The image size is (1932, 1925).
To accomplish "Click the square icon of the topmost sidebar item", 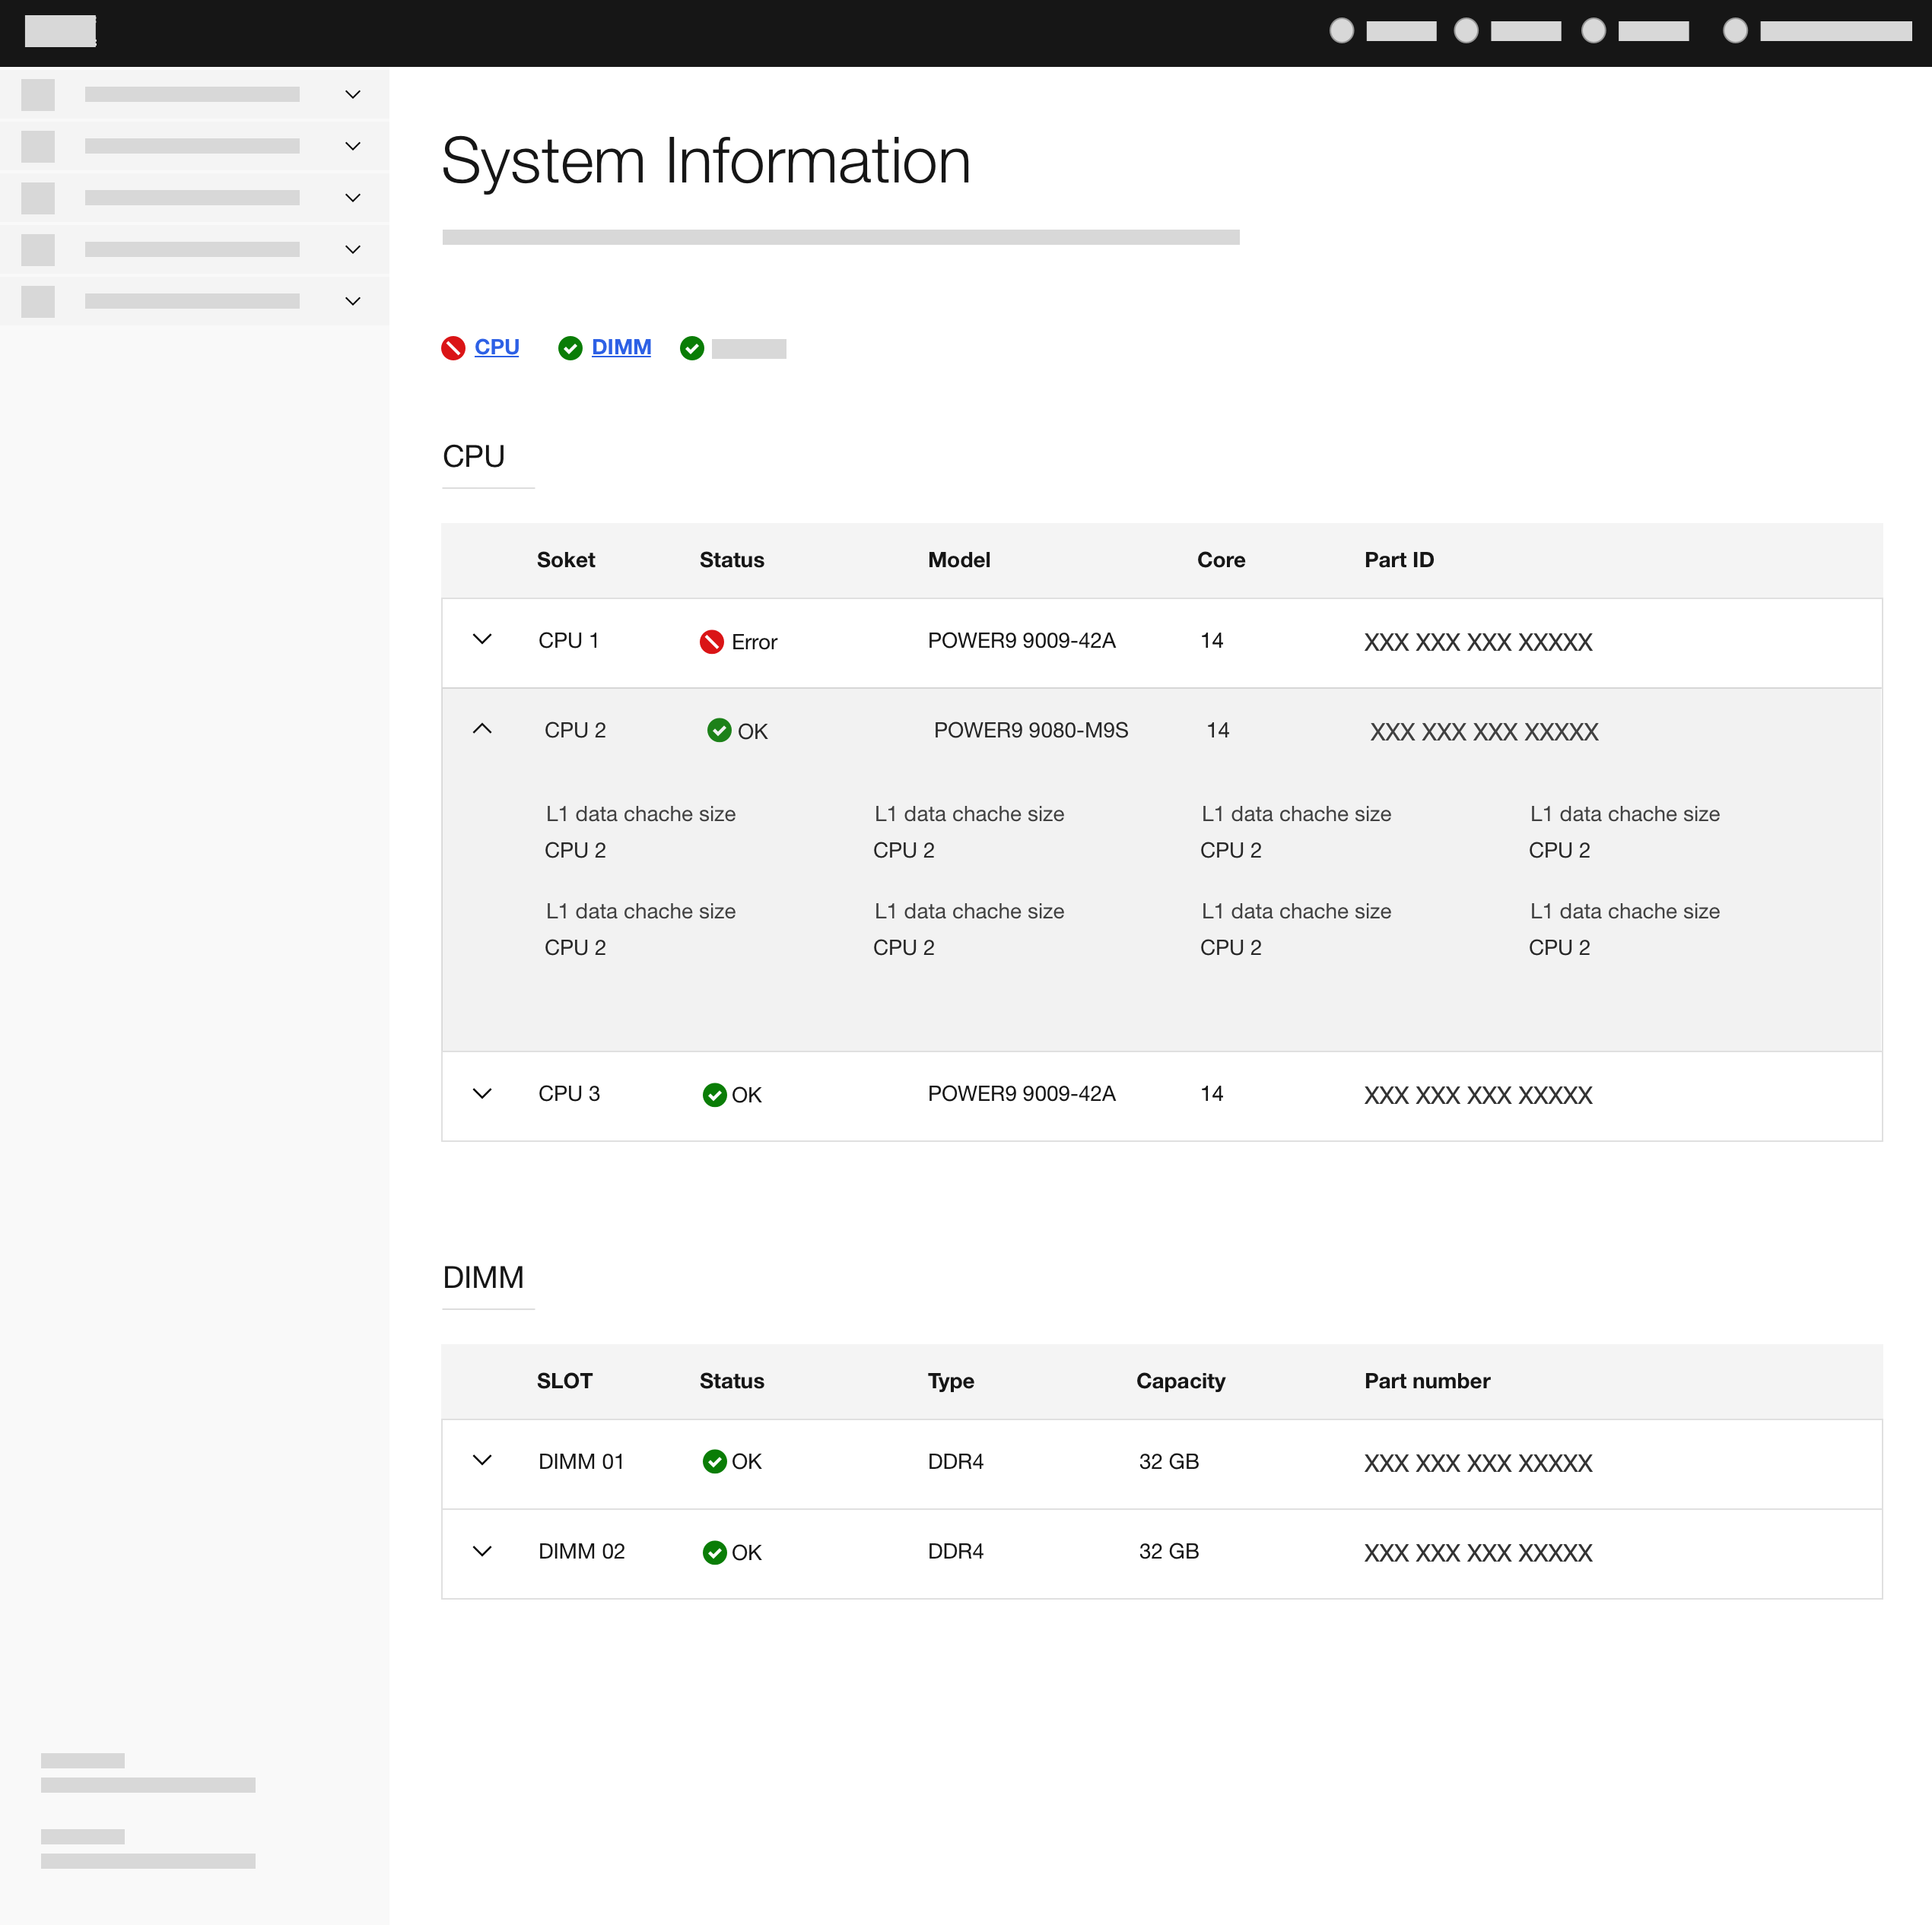I will point(38,94).
